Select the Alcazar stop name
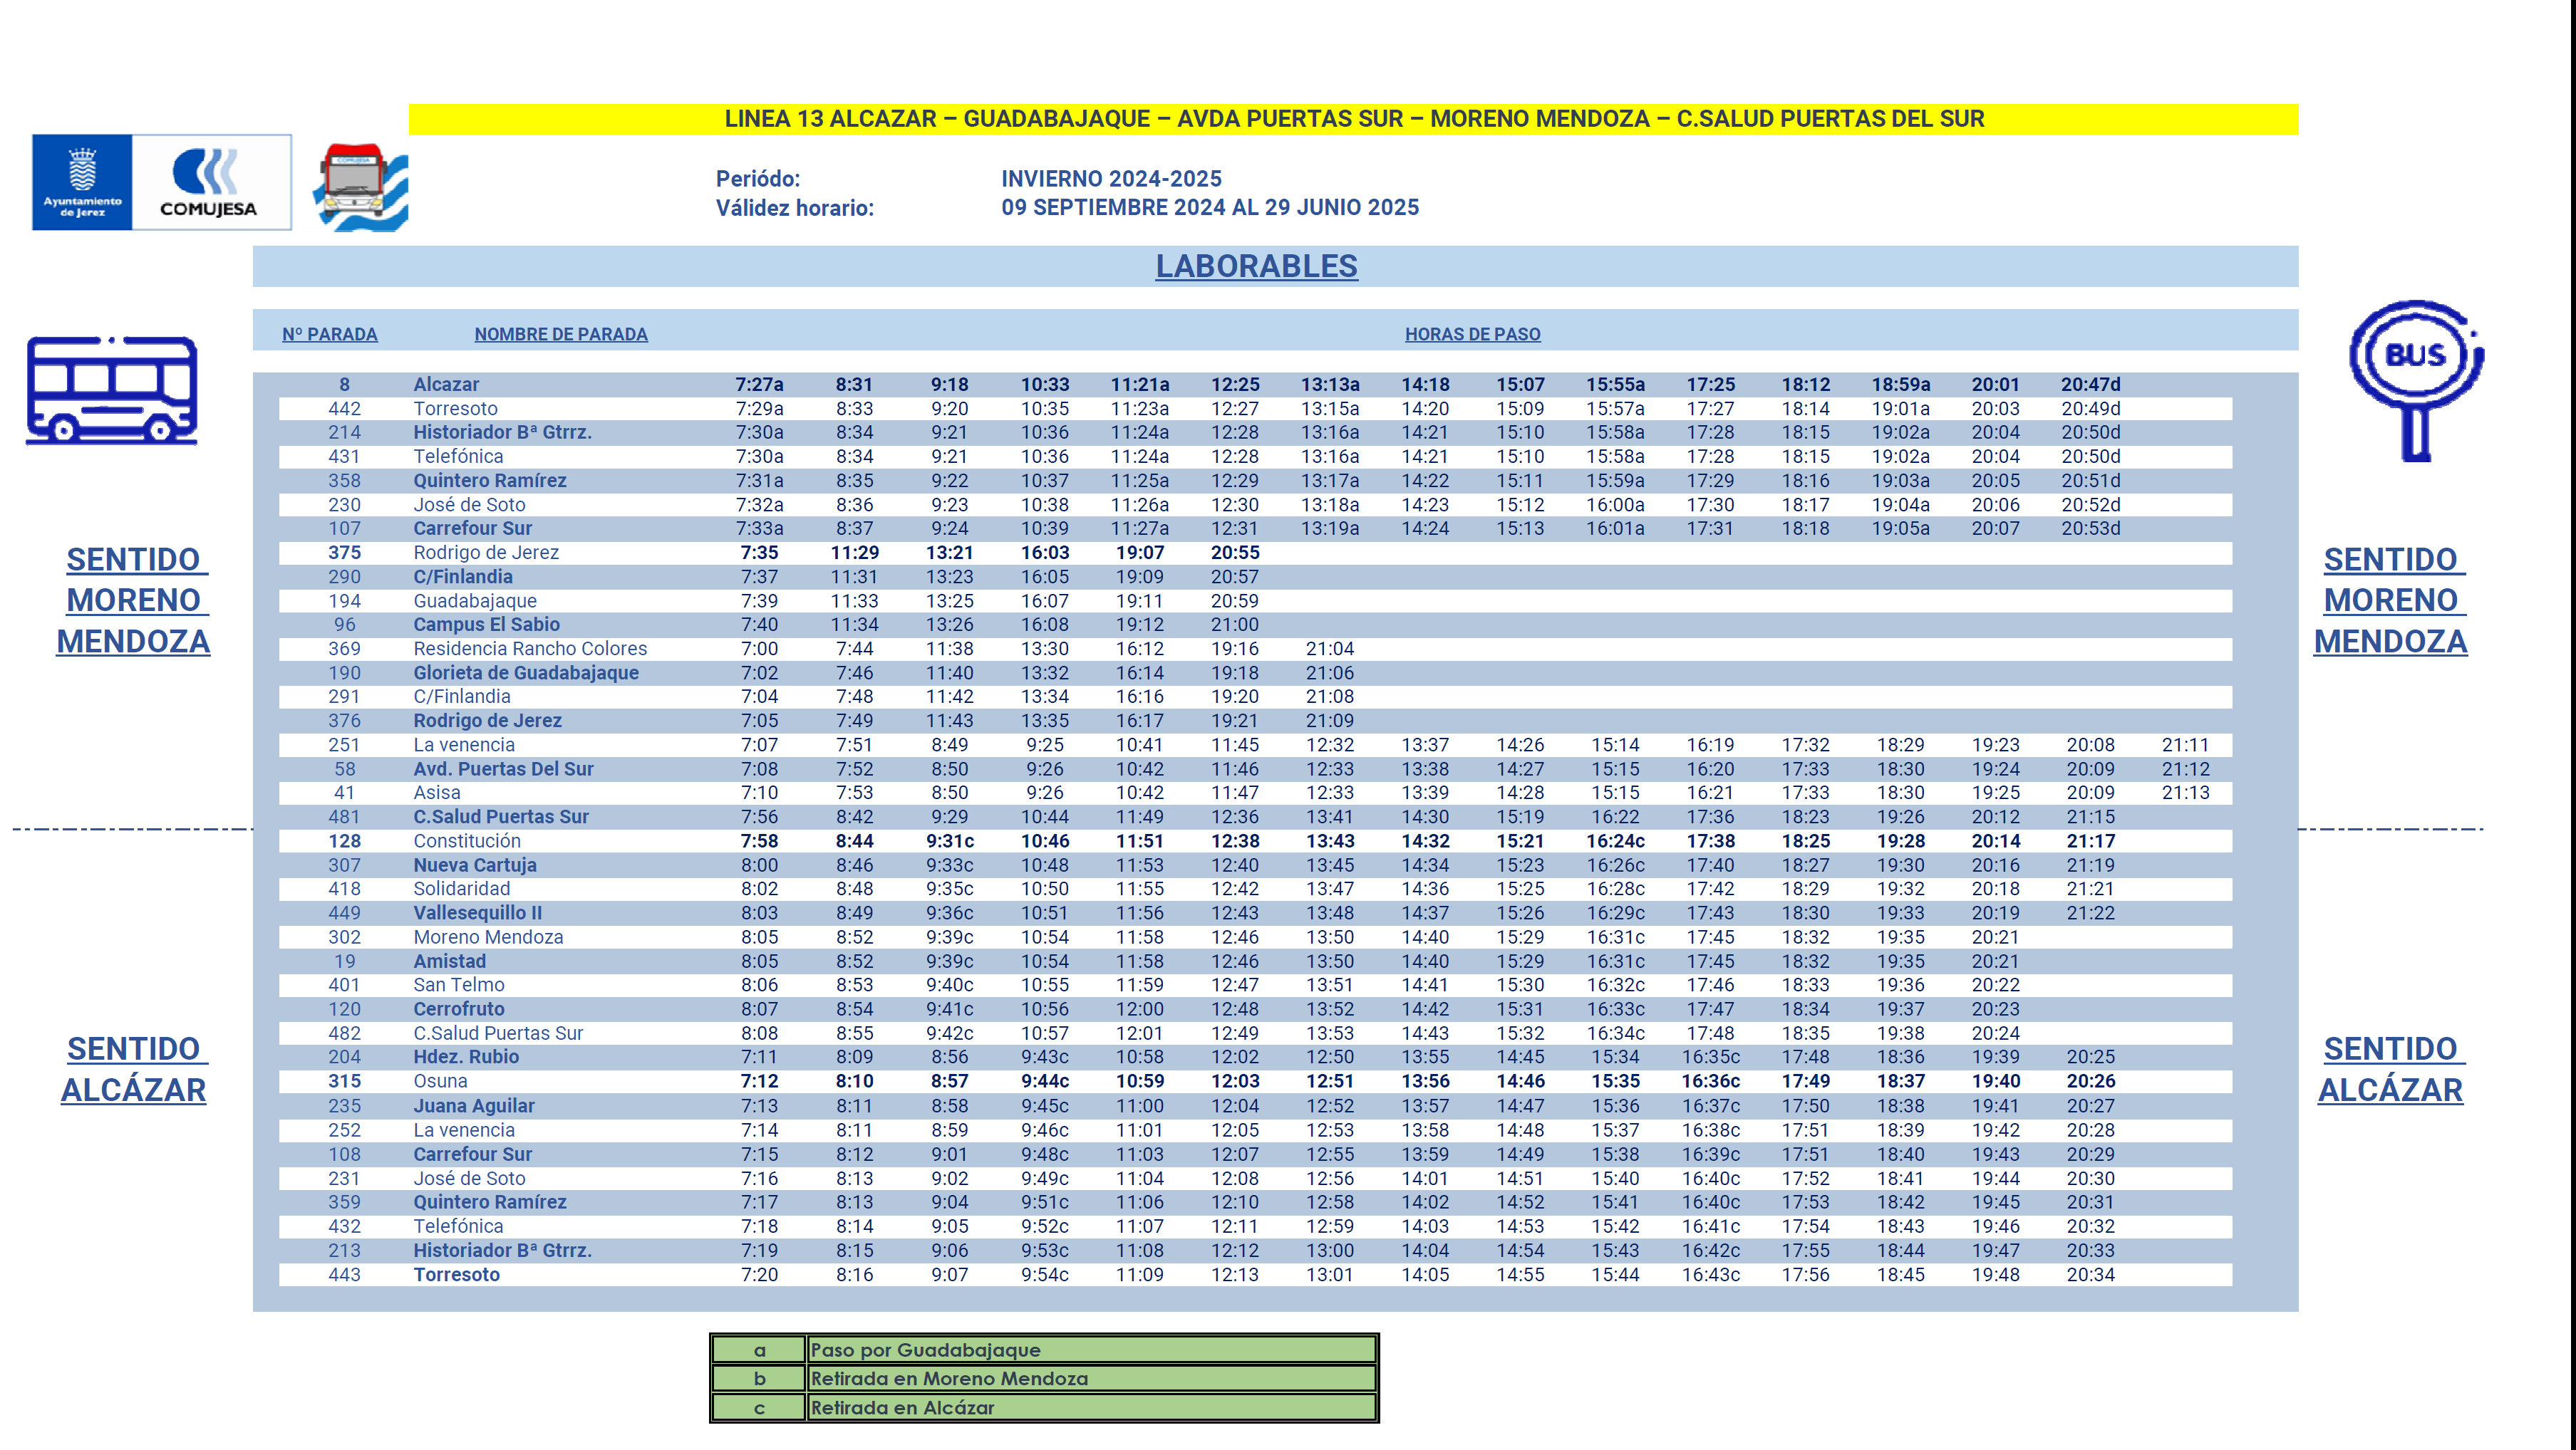This screenshot has width=2576, height=1450. [446, 385]
